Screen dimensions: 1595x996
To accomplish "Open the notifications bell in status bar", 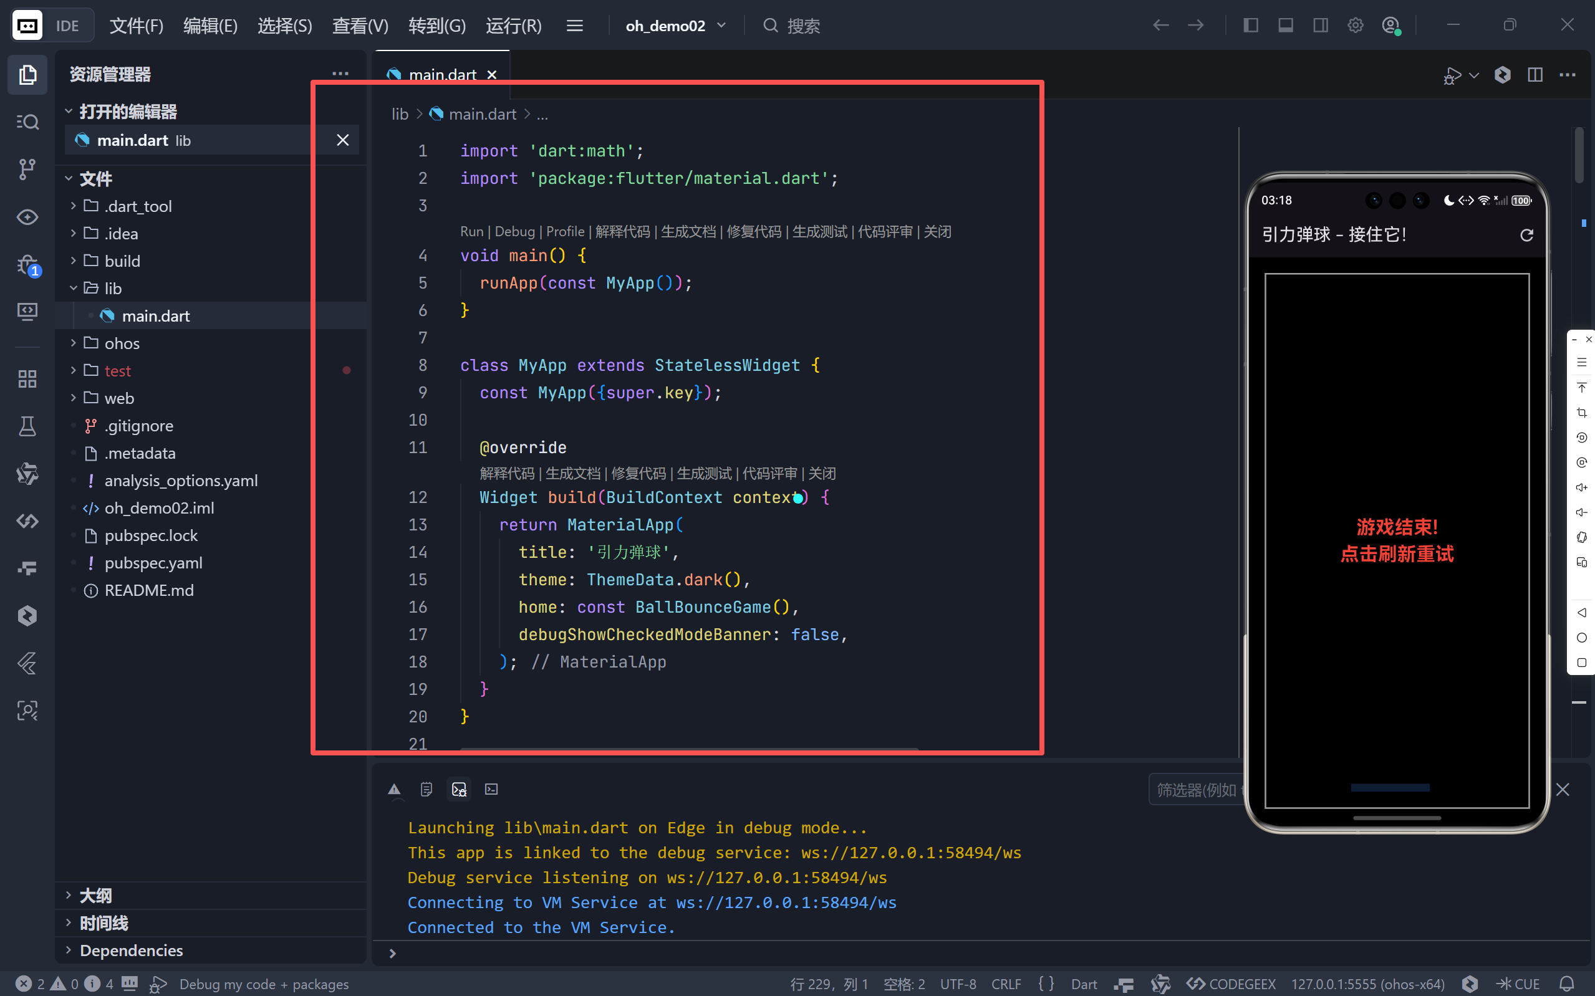I will point(1568,984).
